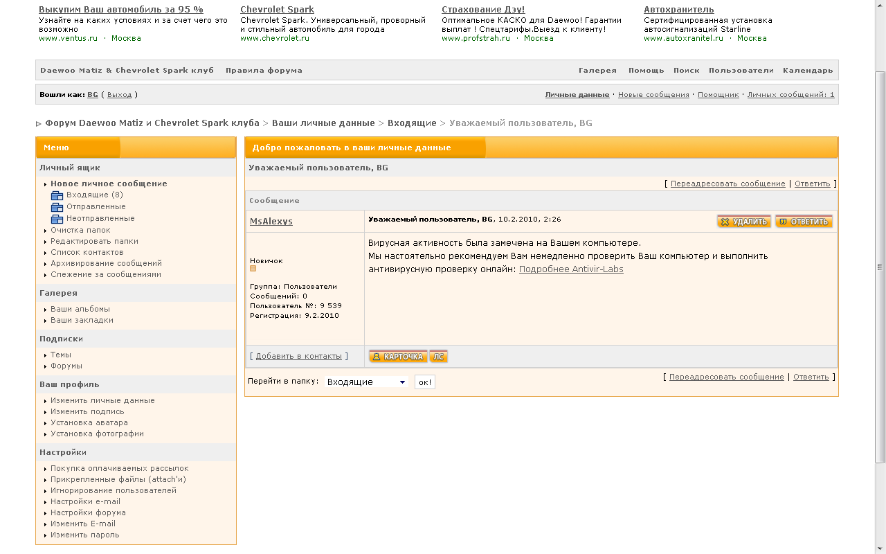Click the Выход logout link
Screen dimensions: 886x554
point(119,95)
